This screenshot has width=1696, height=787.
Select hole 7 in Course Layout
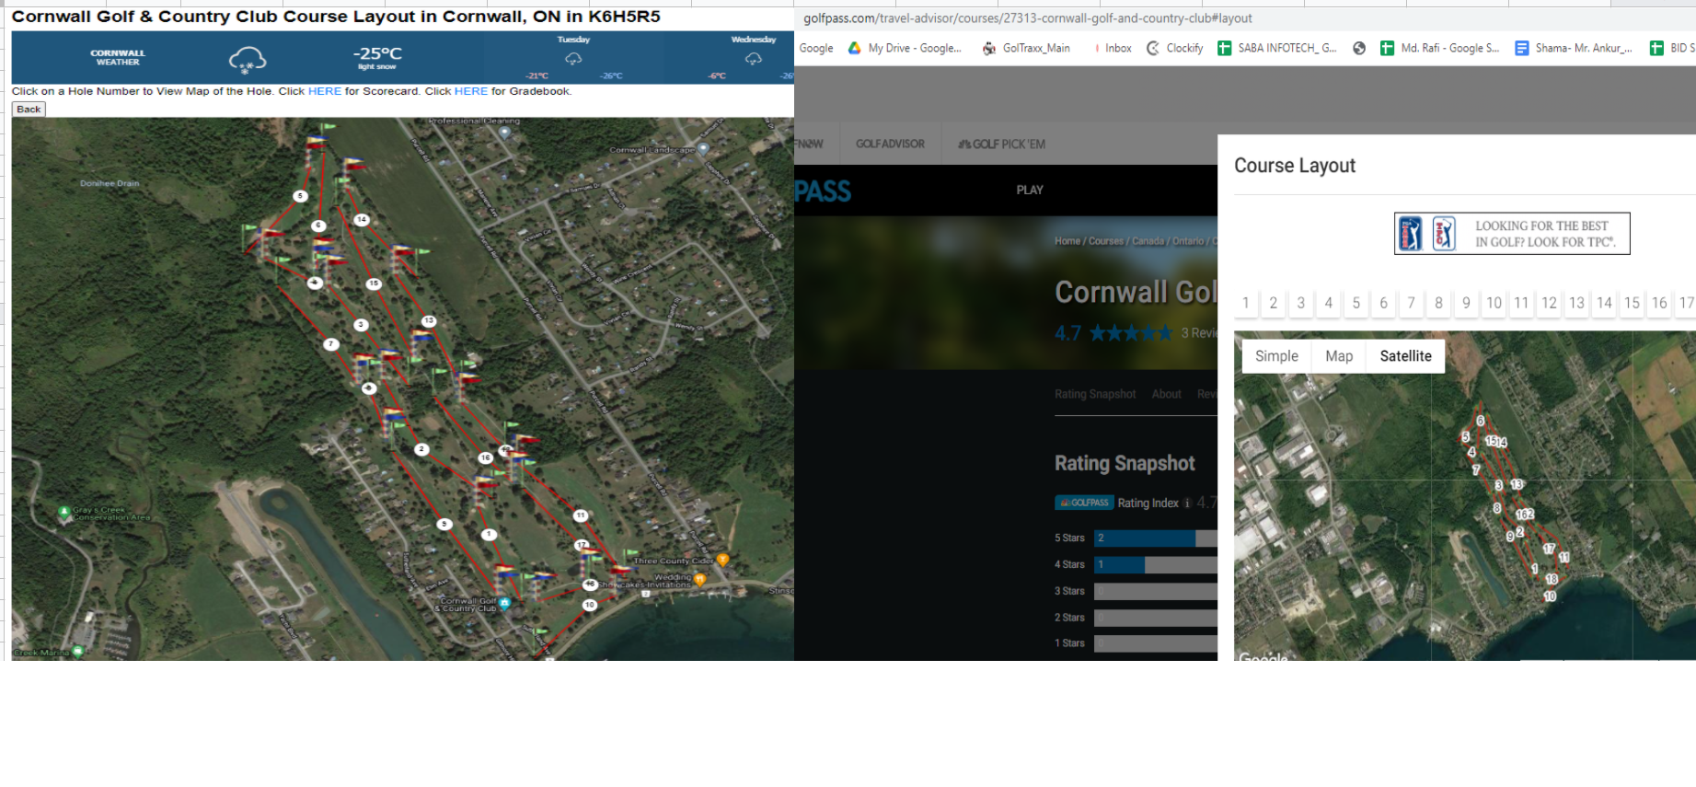pos(1411,303)
